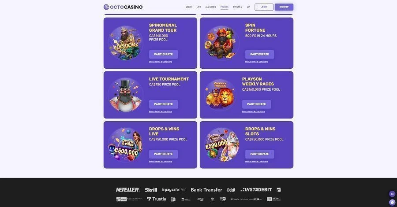Image resolution: width=397 pixels, height=207 pixels.
Task: Click the Sign Up button
Action: 284,7
